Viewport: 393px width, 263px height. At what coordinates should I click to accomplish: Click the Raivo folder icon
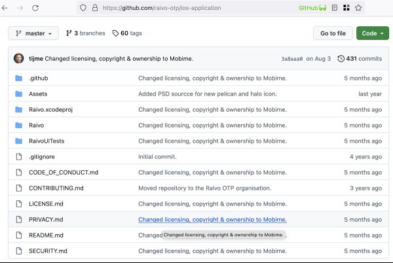(x=18, y=125)
